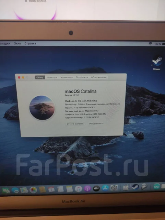
Task: Open Calendar in the Dock
Action: click(51, 189)
